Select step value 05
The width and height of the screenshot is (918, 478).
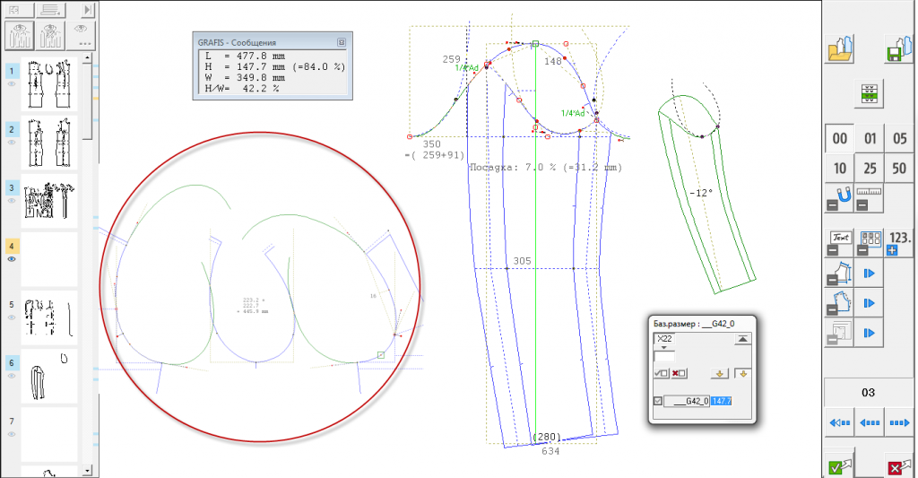coord(900,139)
